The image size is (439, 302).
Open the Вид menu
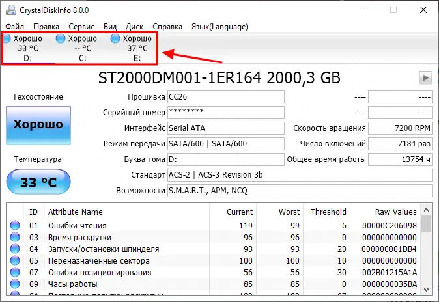click(x=110, y=27)
